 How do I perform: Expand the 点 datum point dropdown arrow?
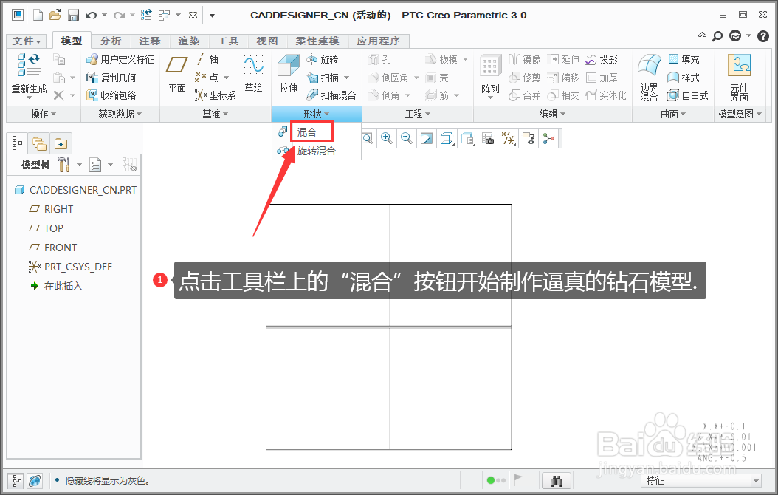(227, 78)
